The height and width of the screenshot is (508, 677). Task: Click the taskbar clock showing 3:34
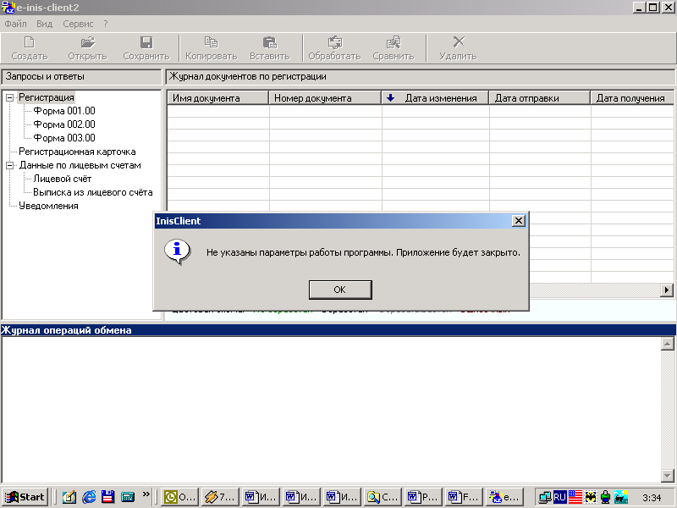652,498
